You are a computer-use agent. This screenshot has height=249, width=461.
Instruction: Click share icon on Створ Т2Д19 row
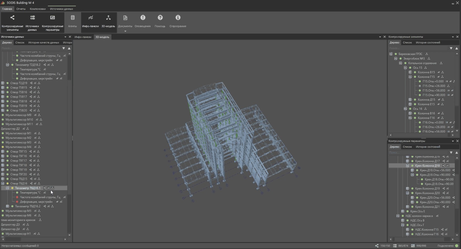click(x=31, y=83)
